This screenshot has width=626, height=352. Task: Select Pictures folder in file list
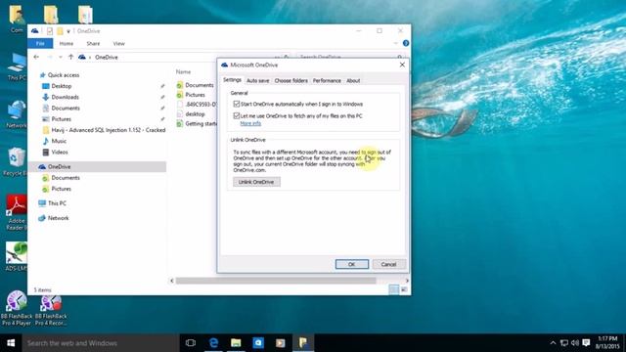pos(195,95)
